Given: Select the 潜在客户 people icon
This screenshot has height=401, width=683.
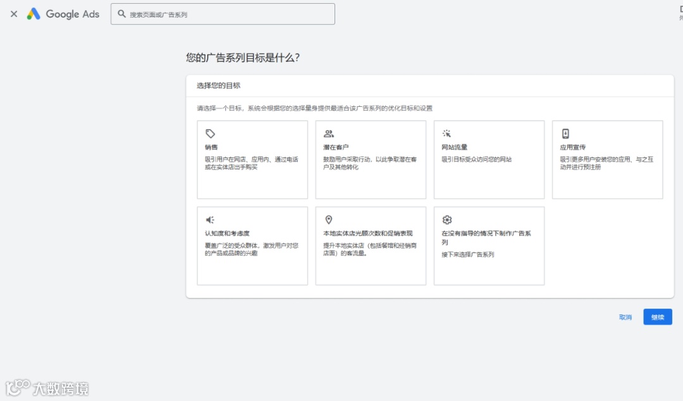Looking at the screenshot, I should click(x=329, y=133).
